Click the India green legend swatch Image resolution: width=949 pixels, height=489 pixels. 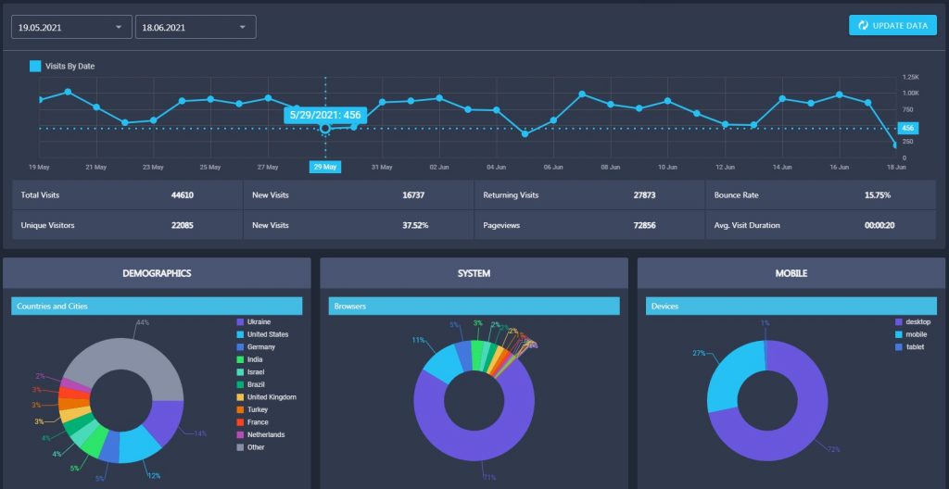tap(240, 359)
